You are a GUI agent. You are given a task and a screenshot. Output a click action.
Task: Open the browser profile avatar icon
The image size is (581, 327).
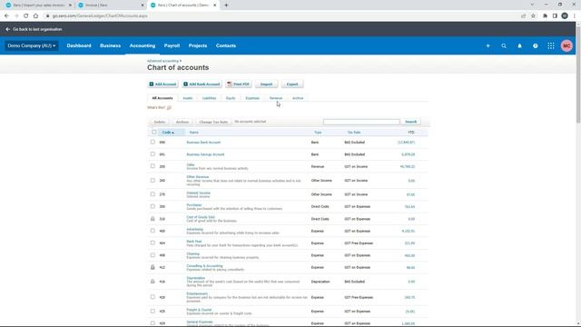click(565, 16)
